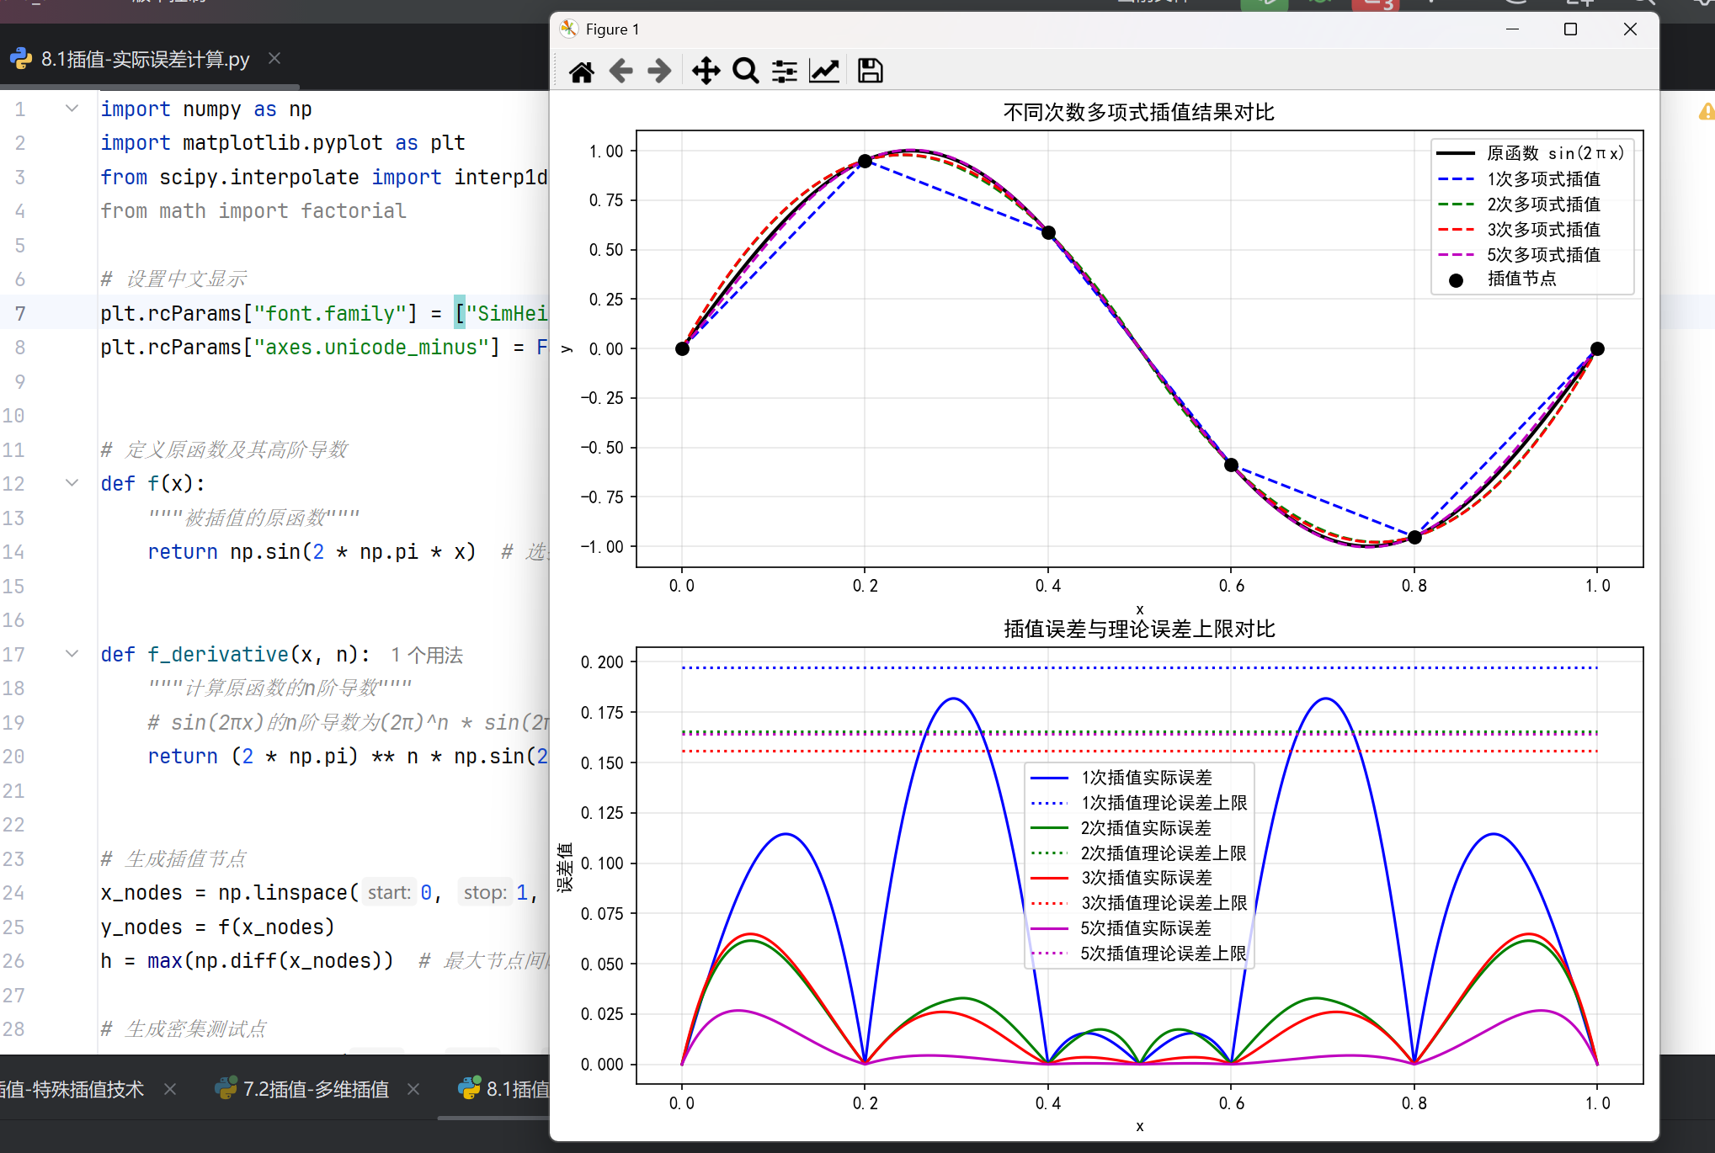Click the warning triangle indicator in editor

point(1706,112)
